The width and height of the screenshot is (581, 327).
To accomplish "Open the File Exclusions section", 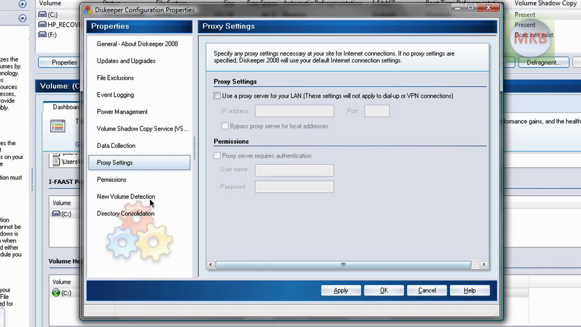I will click(115, 78).
